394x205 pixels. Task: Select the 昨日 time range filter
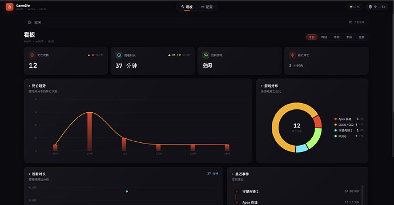pos(324,37)
